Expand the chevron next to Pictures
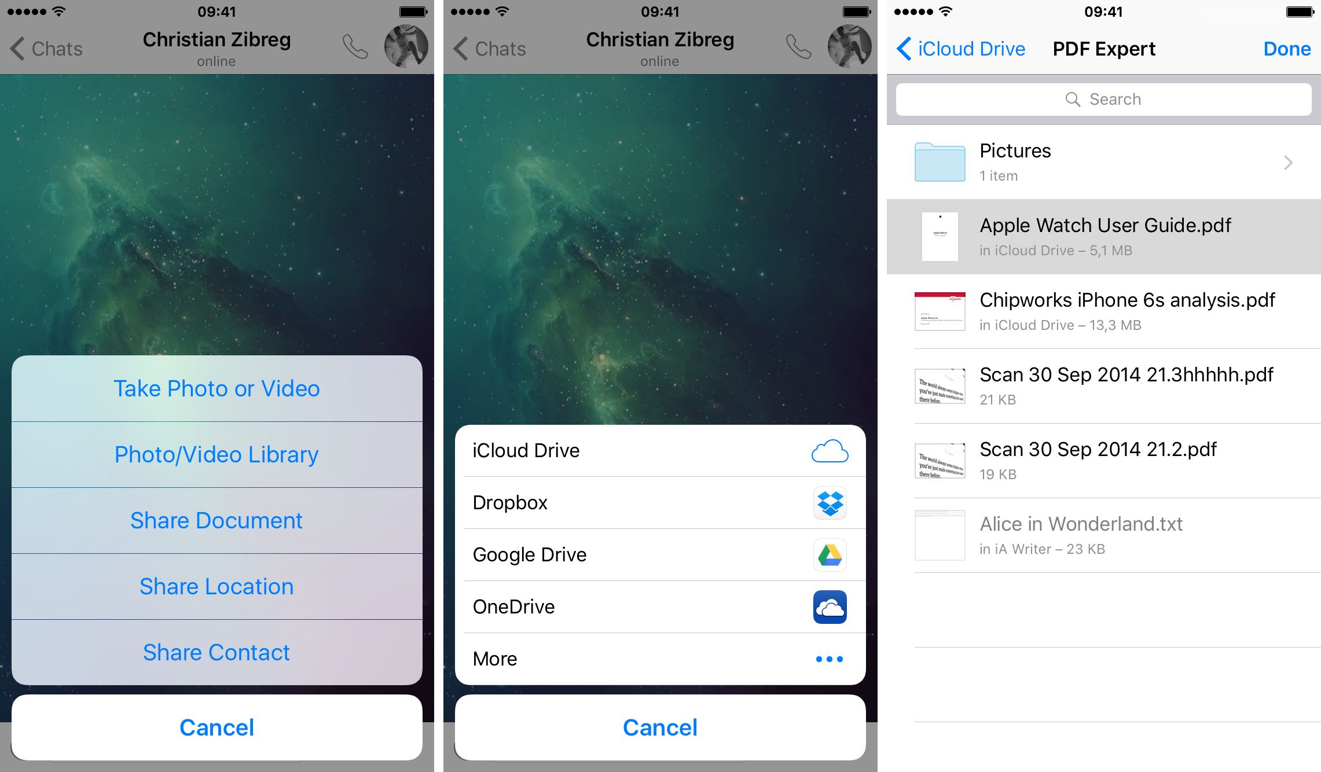 (1288, 163)
